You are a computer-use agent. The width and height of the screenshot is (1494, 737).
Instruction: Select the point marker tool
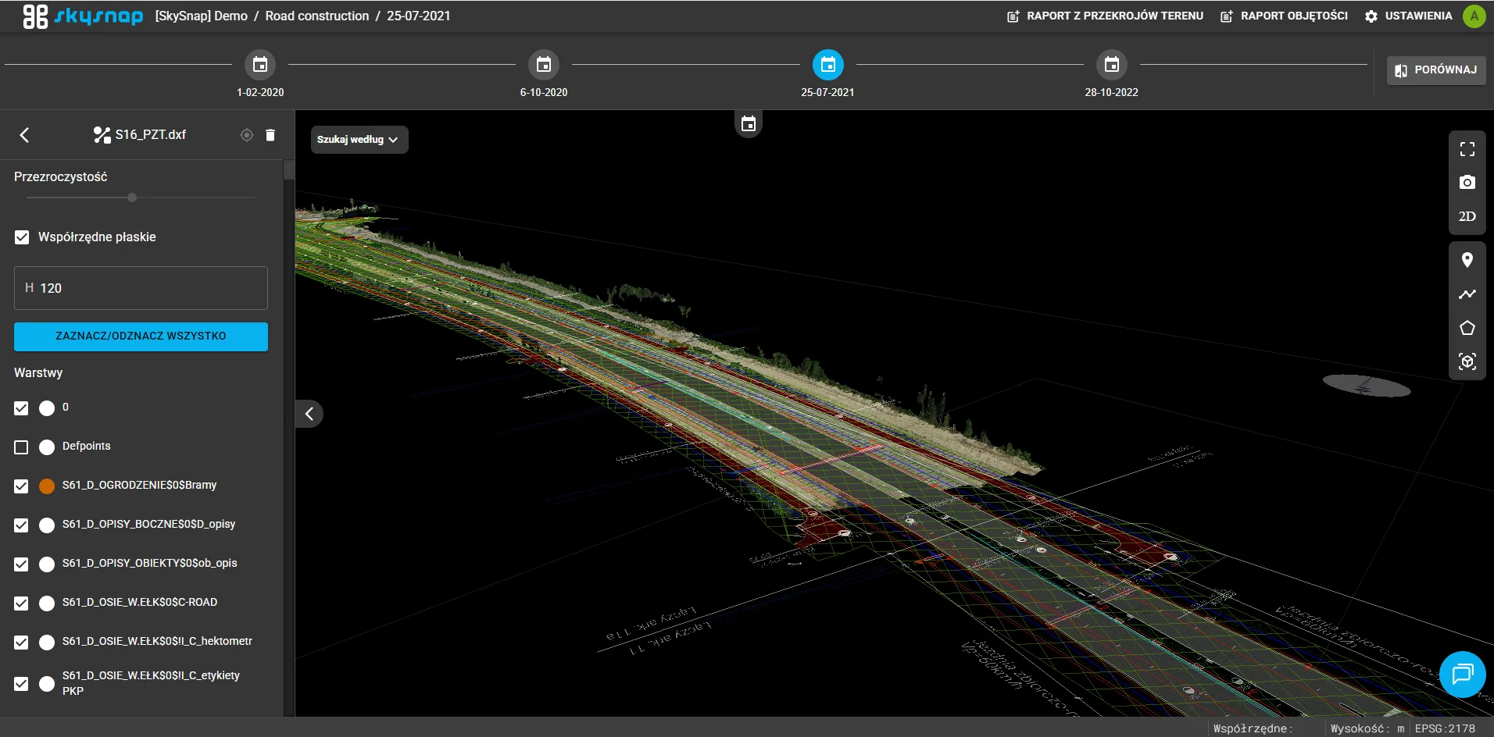point(1467,260)
